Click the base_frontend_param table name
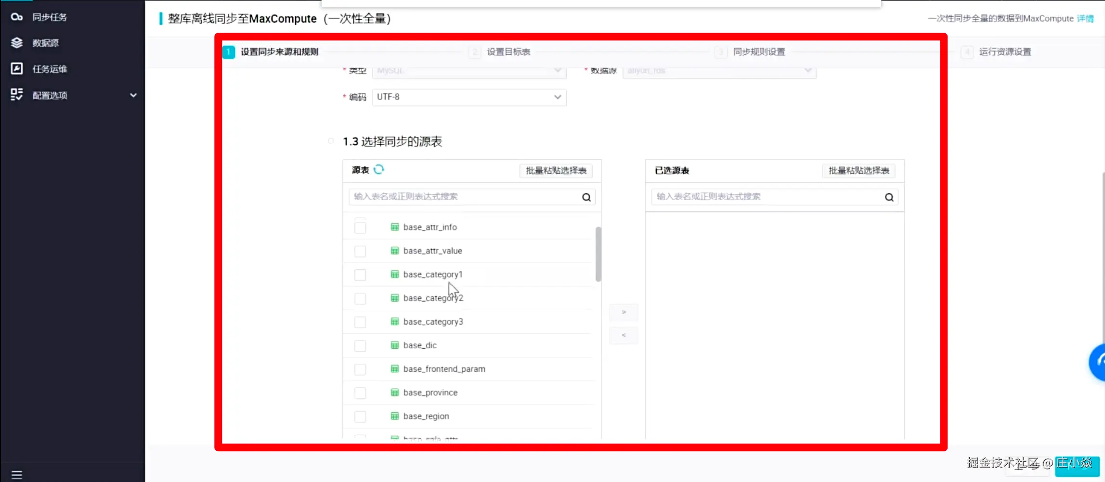The image size is (1105, 482). tap(444, 369)
